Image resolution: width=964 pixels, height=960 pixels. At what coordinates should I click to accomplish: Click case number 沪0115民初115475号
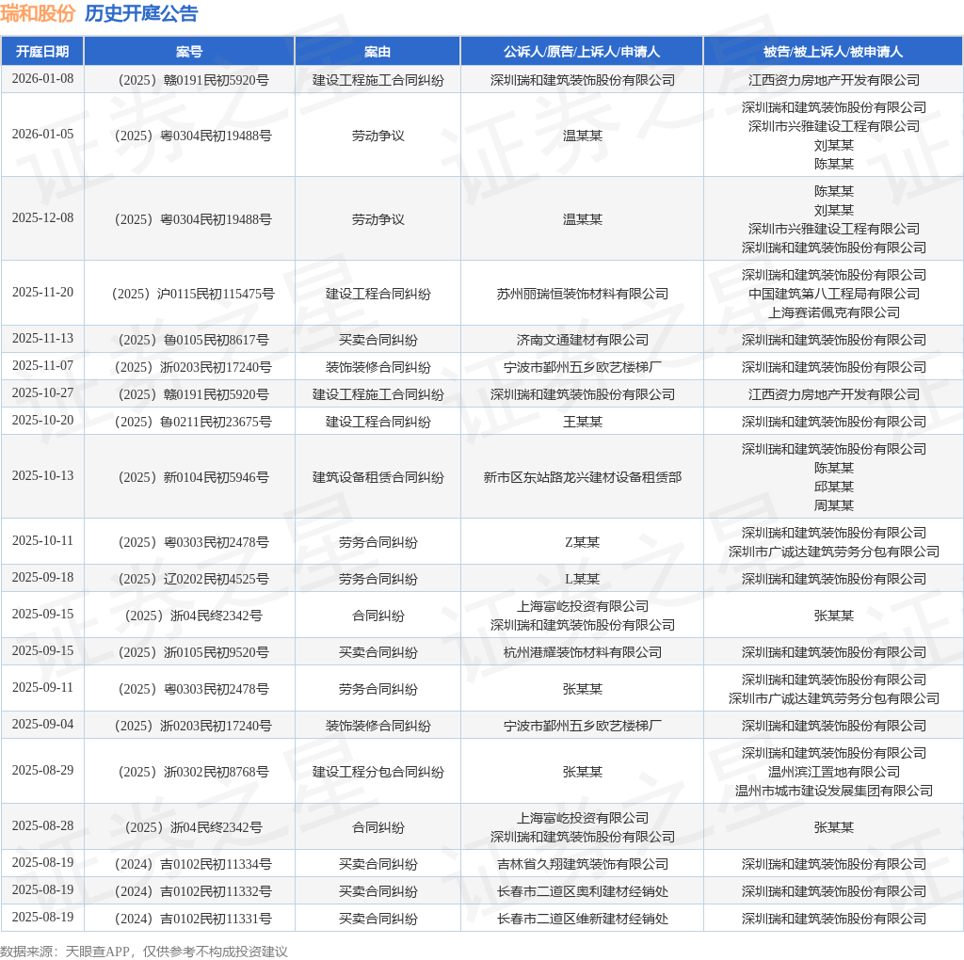(193, 294)
